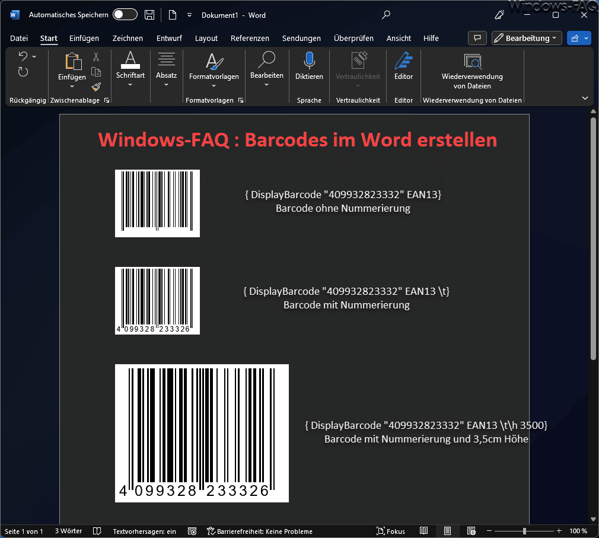The image size is (599, 538).
Task: Copy selection with the copy icon
Action: [96, 72]
